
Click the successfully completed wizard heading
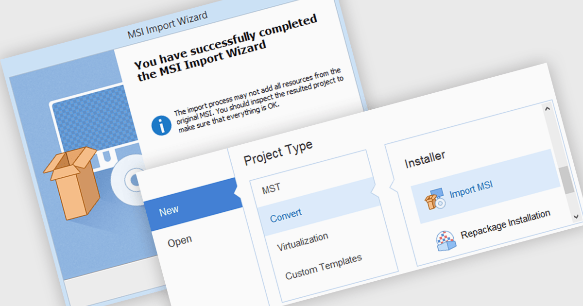tap(226, 48)
